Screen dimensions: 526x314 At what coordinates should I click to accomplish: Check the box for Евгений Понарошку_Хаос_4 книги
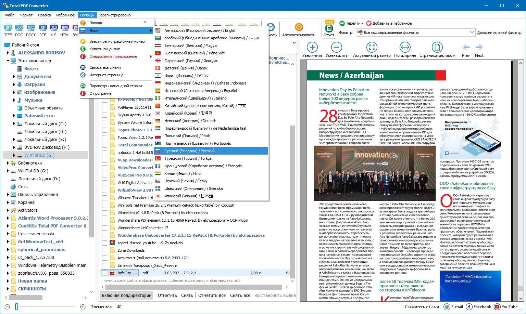tap(104, 265)
